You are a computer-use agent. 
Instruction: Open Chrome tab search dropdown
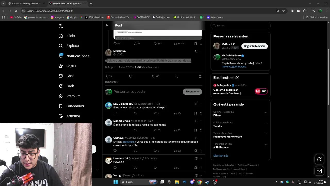pos(3,3)
